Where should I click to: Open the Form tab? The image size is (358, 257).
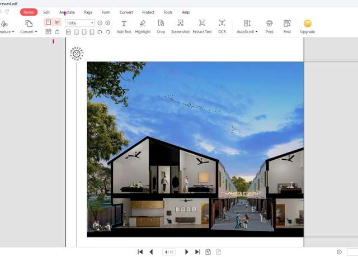pyautogui.click(x=106, y=12)
